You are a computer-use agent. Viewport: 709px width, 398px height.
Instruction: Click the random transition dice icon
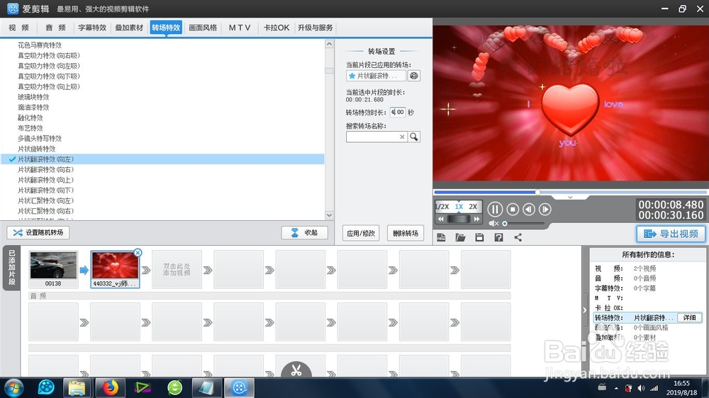click(x=414, y=76)
